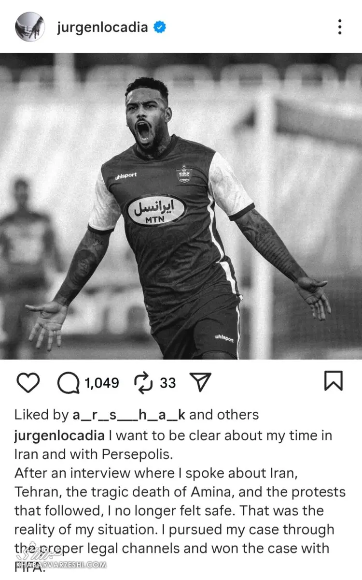Click the 33 reposts count
Image resolution: width=362 pixels, height=580 pixels.
coord(168,383)
